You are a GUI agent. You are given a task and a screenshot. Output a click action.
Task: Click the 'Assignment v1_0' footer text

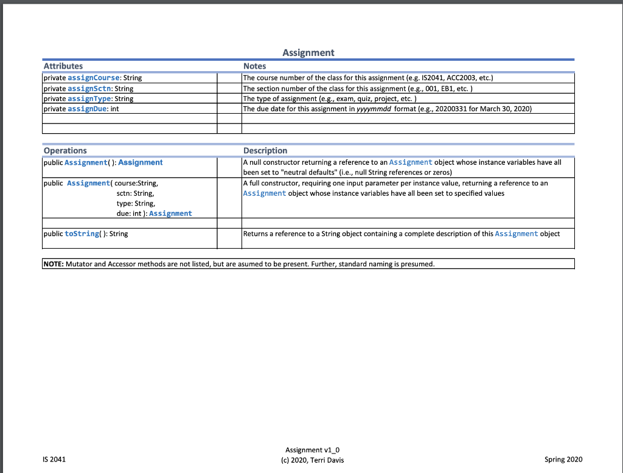312,450
